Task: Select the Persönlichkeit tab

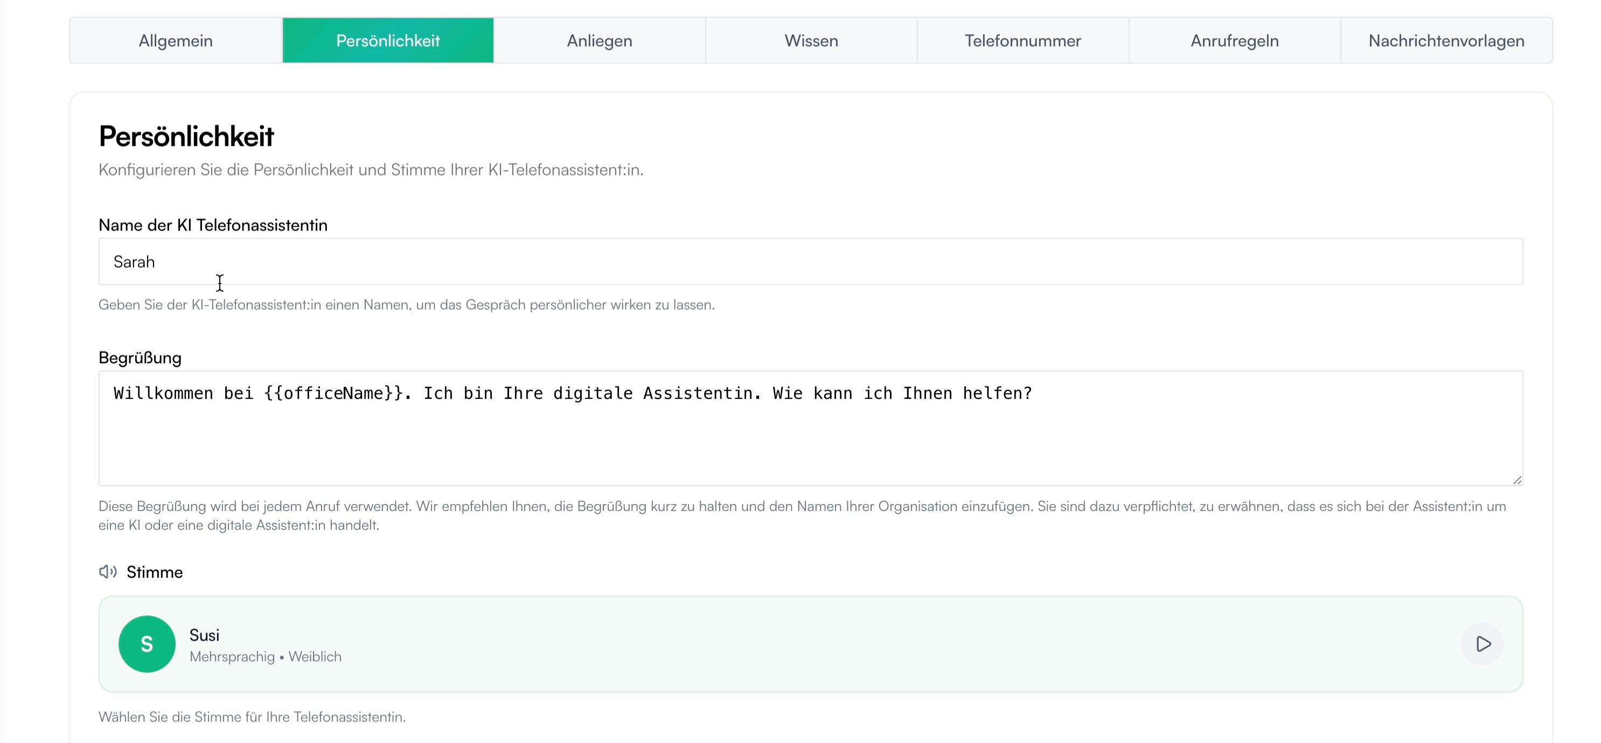Action: (x=388, y=40)
